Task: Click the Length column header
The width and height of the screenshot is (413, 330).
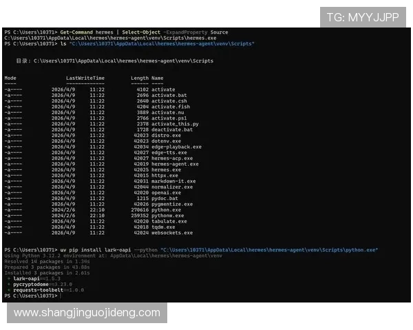Action: pos(140,78)
